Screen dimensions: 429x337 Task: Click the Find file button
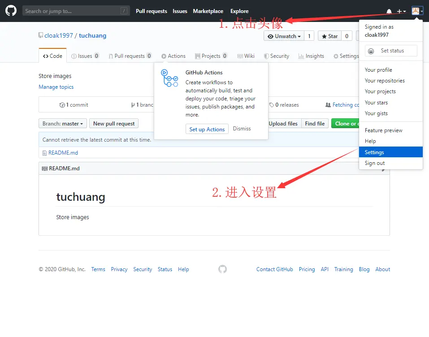point(315,123)
